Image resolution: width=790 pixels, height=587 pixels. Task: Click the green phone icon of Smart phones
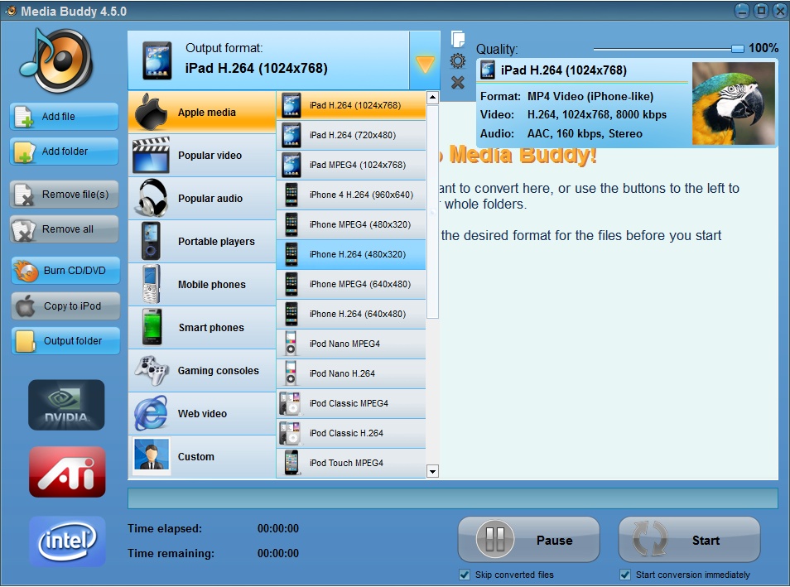tap(152, 327)
